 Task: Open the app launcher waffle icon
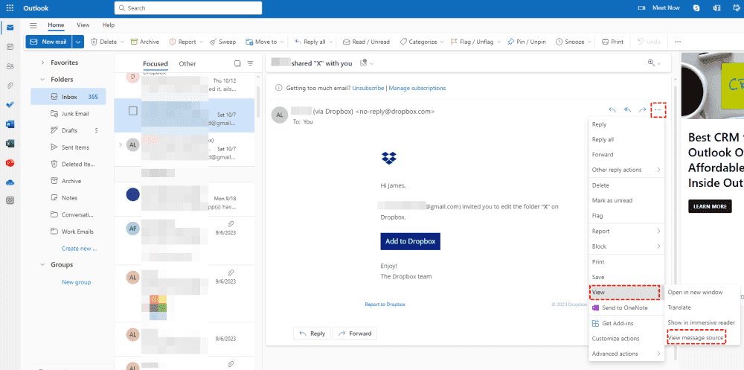(x=10, y=7)
